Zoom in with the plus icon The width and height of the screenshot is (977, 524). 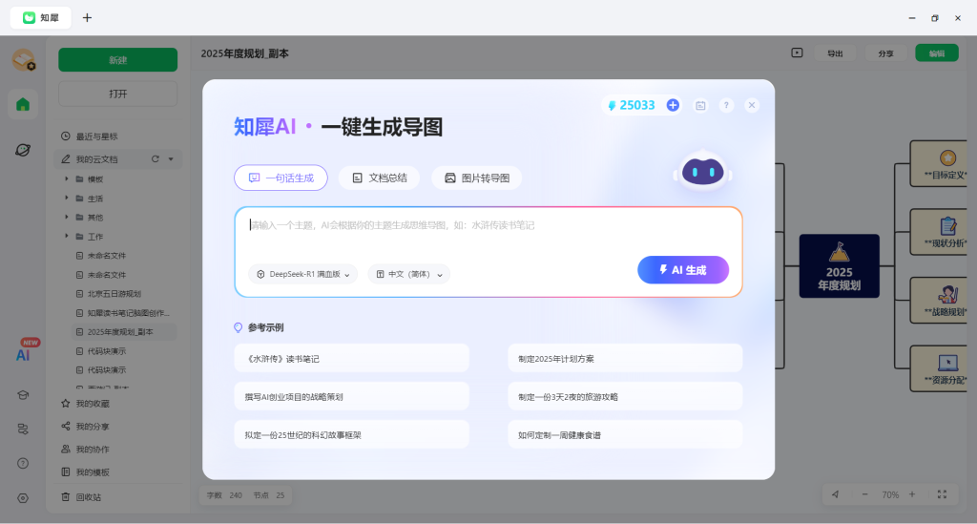pos(912,494)
